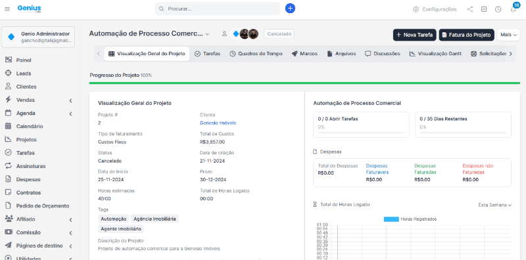Click Total de Custos value R$3,857.00
The height and width of the screenshot is (260, 526).
pyautogui.click(x=212, y=142)
